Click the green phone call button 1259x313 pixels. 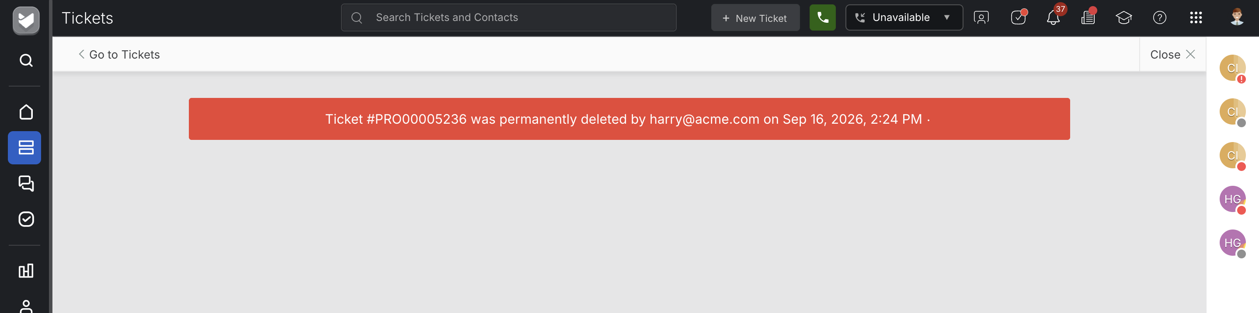coord(822,17)
